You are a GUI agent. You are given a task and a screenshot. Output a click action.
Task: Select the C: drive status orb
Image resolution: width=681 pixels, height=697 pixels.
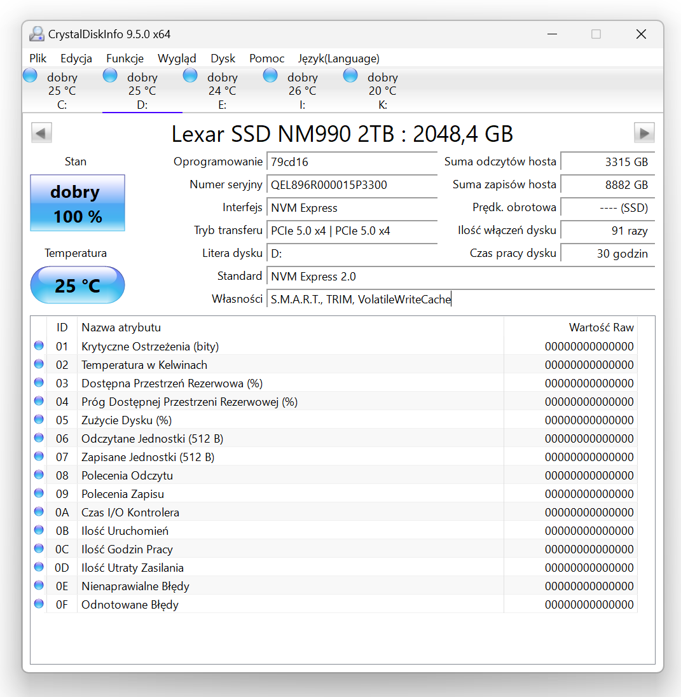(30, 76)
